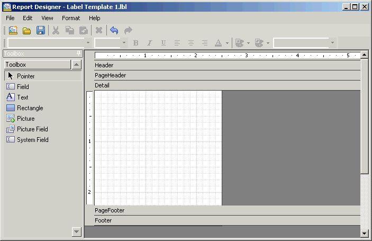Image resolution: width=372 pixels, height=241 pixels.
Task: Click the horizontal ruler at mark 2
Action: (x=196, y=55)
